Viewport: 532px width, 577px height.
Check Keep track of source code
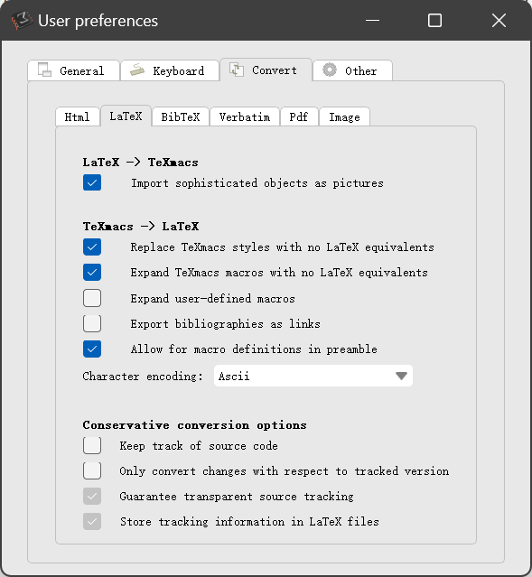coord(92,446)
